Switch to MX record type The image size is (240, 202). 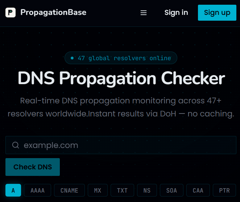click(98, 190)
